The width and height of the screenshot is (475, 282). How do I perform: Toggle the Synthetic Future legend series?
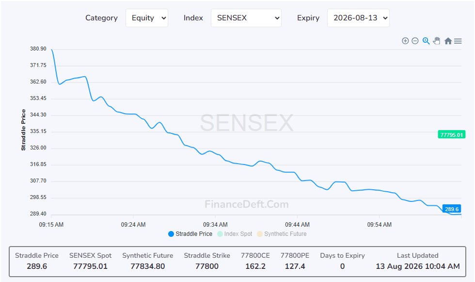click(282, 234)
